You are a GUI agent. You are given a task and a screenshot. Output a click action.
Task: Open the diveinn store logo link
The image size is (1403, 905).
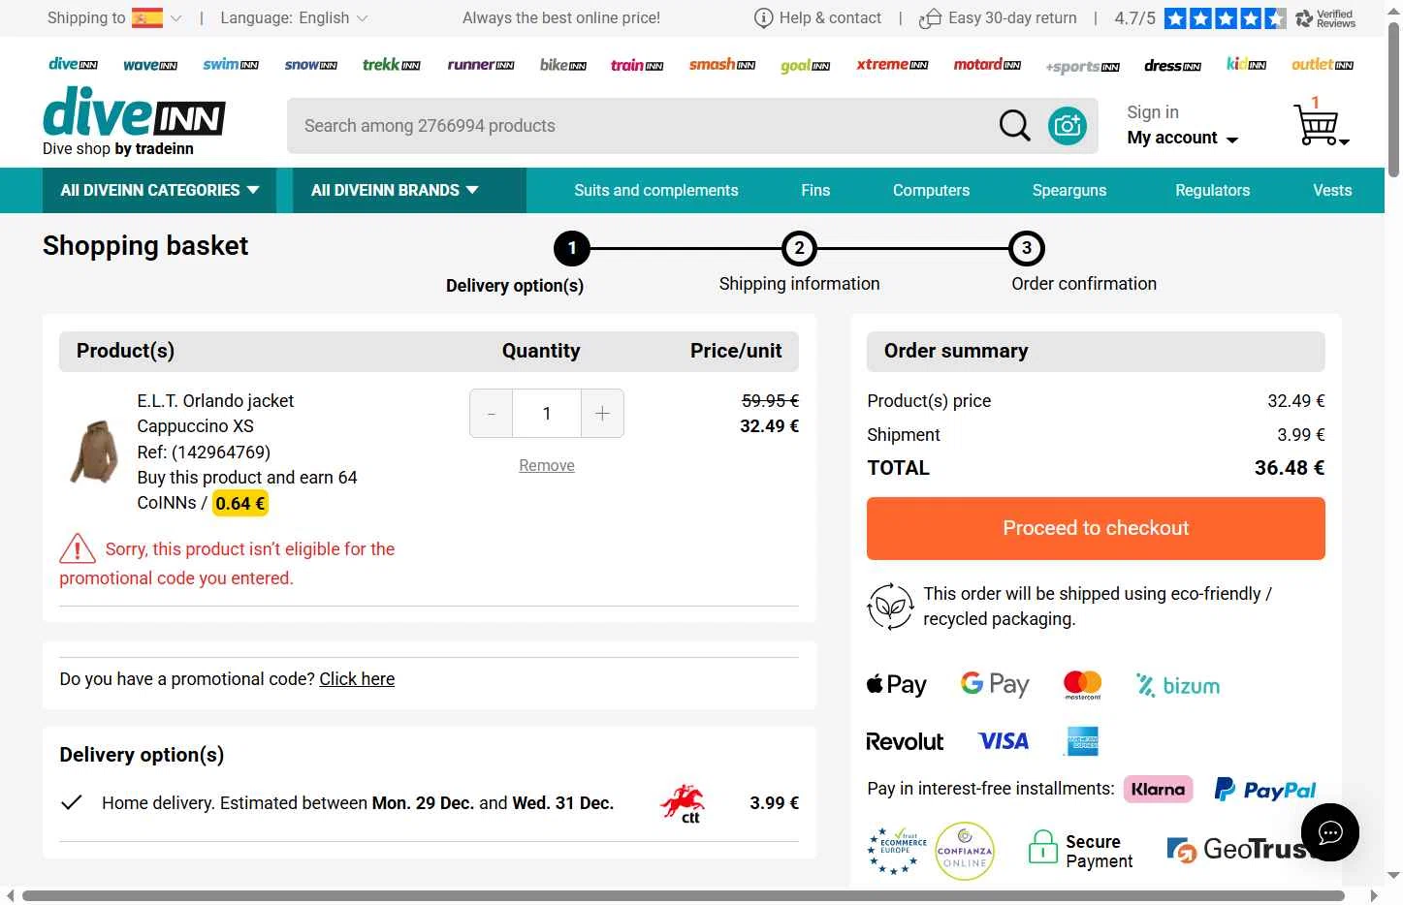[x=73, y=64]
